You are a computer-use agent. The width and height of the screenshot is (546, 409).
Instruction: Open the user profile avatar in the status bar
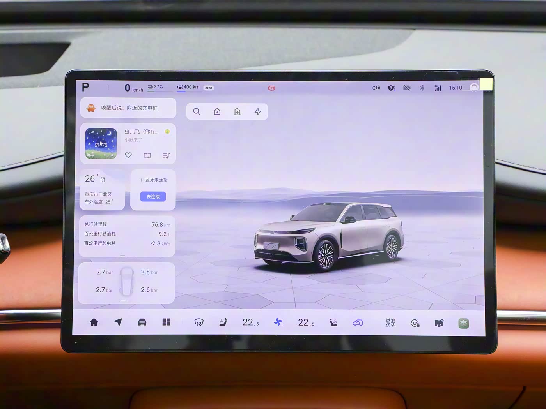474,88
